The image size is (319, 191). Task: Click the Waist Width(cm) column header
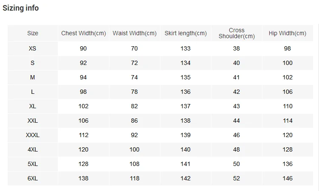pyautogui.click(x=134, y=33)
